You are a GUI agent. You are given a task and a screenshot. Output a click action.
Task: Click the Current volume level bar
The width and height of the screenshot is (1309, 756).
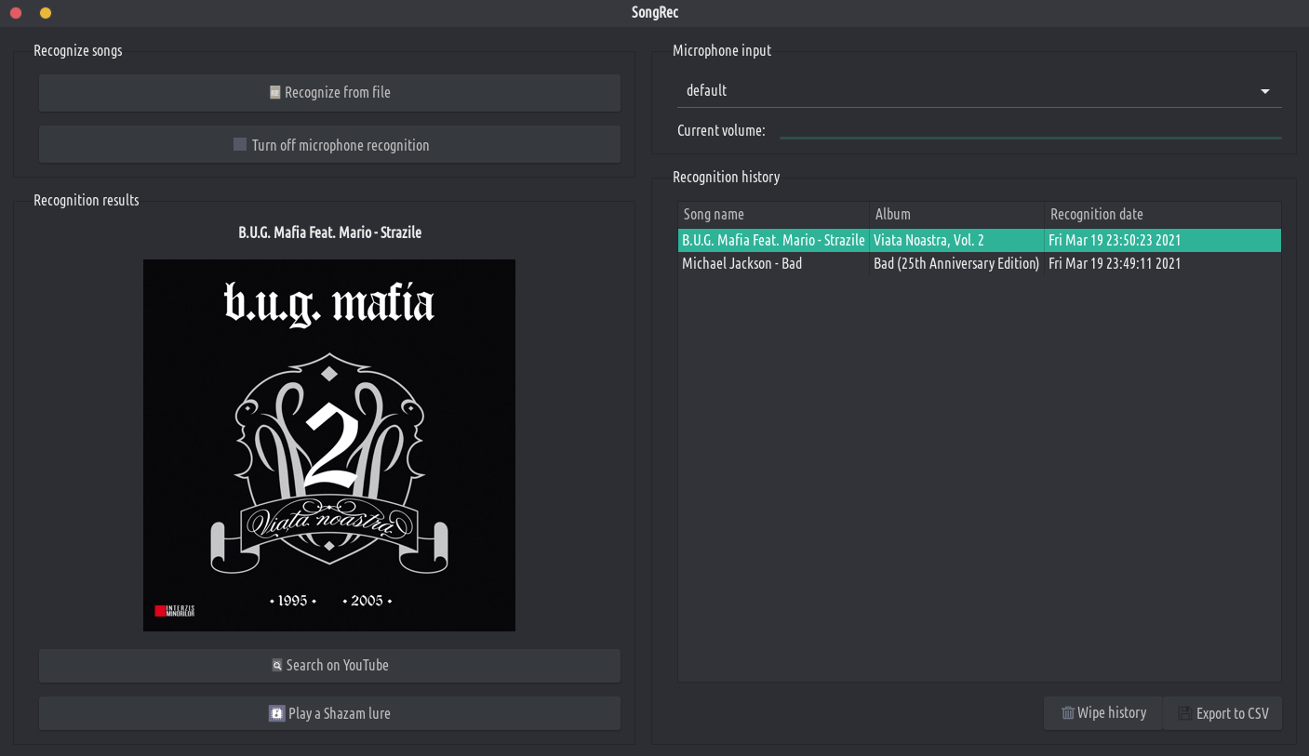click(x=1030, y=138)
